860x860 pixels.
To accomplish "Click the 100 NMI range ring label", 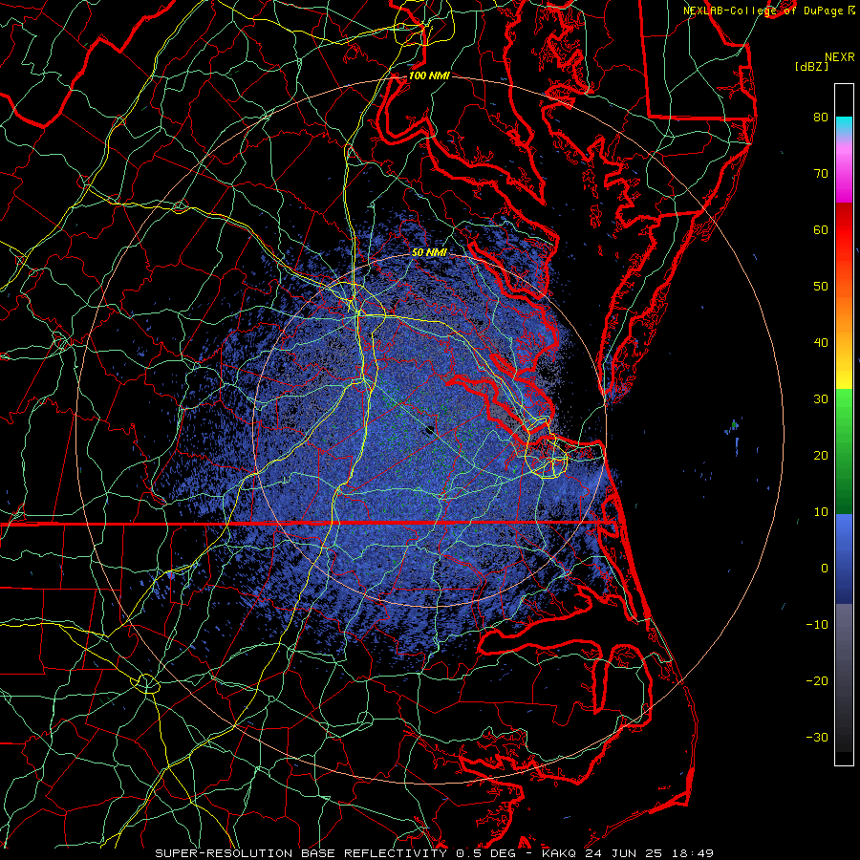I will coord(429,75).
